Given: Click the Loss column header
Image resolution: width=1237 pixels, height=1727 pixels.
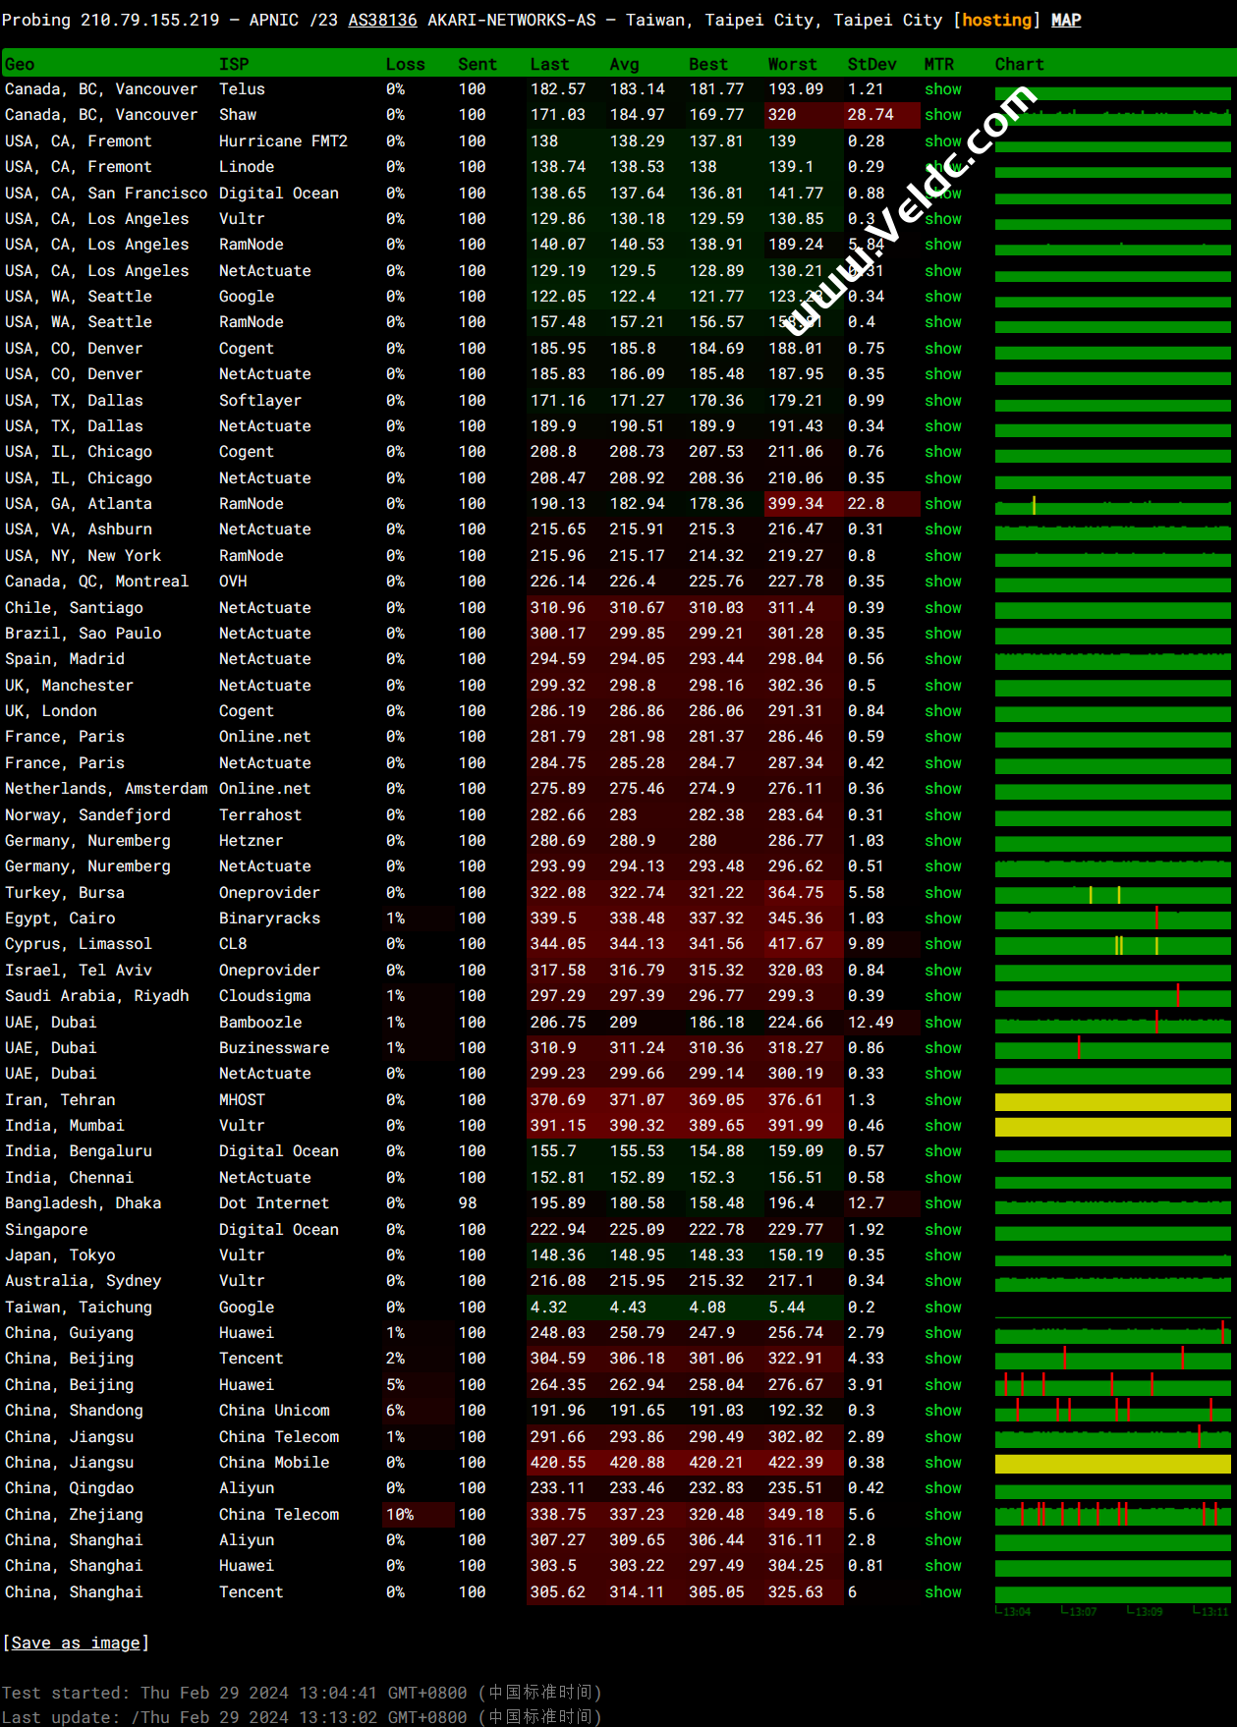Looking at the screenshot, I should [x=405, y=64].
